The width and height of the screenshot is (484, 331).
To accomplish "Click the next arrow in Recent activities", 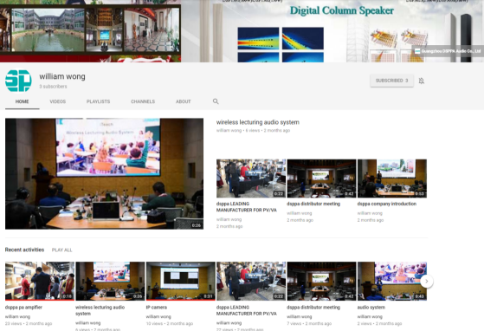I will click(427, 282).
